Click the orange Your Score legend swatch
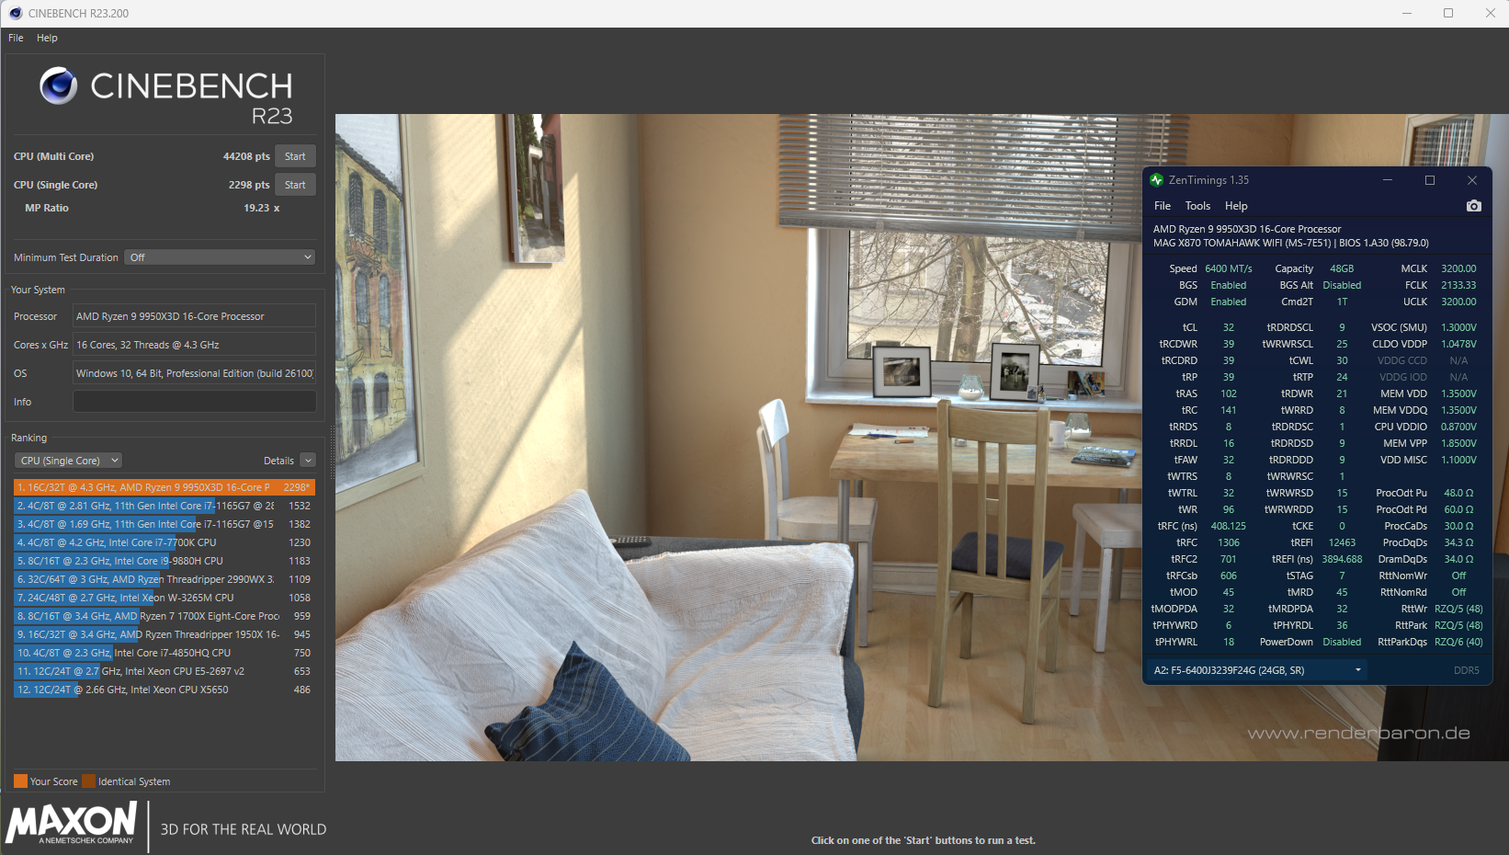Image resolution: width=1509 pixels, height=855 pixels. click(x=20, y=781)
